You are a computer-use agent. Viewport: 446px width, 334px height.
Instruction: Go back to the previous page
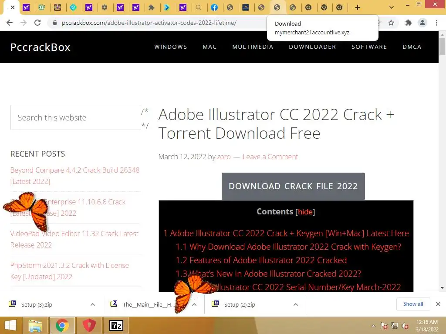[x=10, y=23]
